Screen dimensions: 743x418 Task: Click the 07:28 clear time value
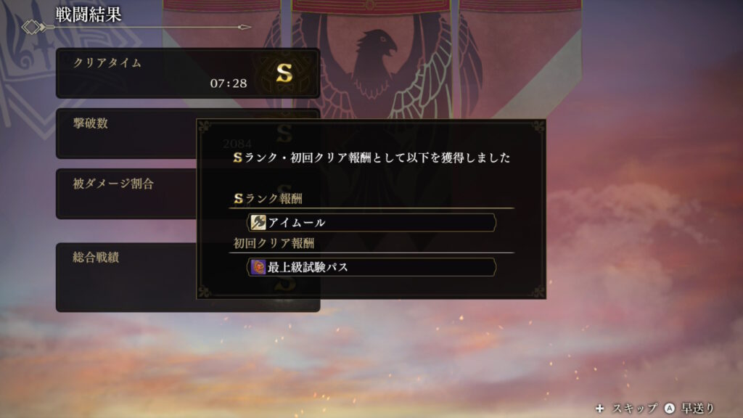click(229, 83)
